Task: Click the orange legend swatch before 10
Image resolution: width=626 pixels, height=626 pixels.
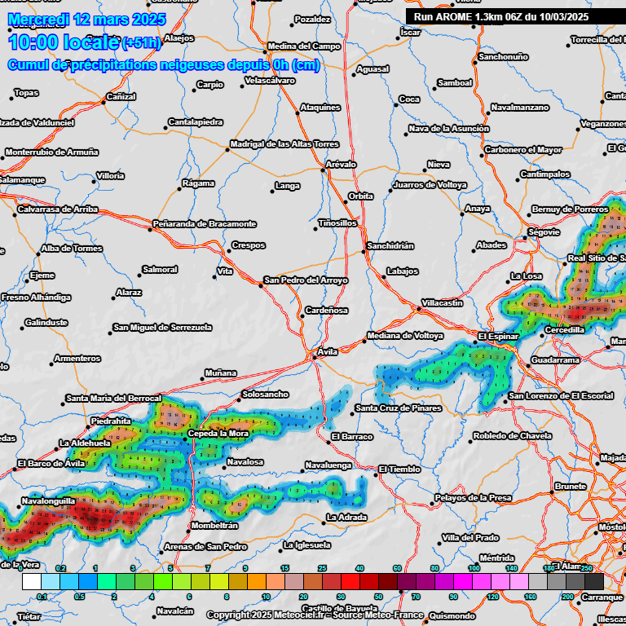Action: pyautogui.click(x=257, y=582)
